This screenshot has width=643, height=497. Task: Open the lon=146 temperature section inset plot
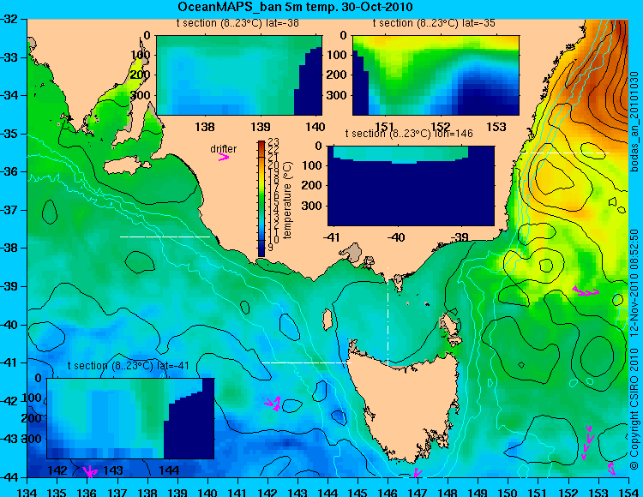coord(411,186)
